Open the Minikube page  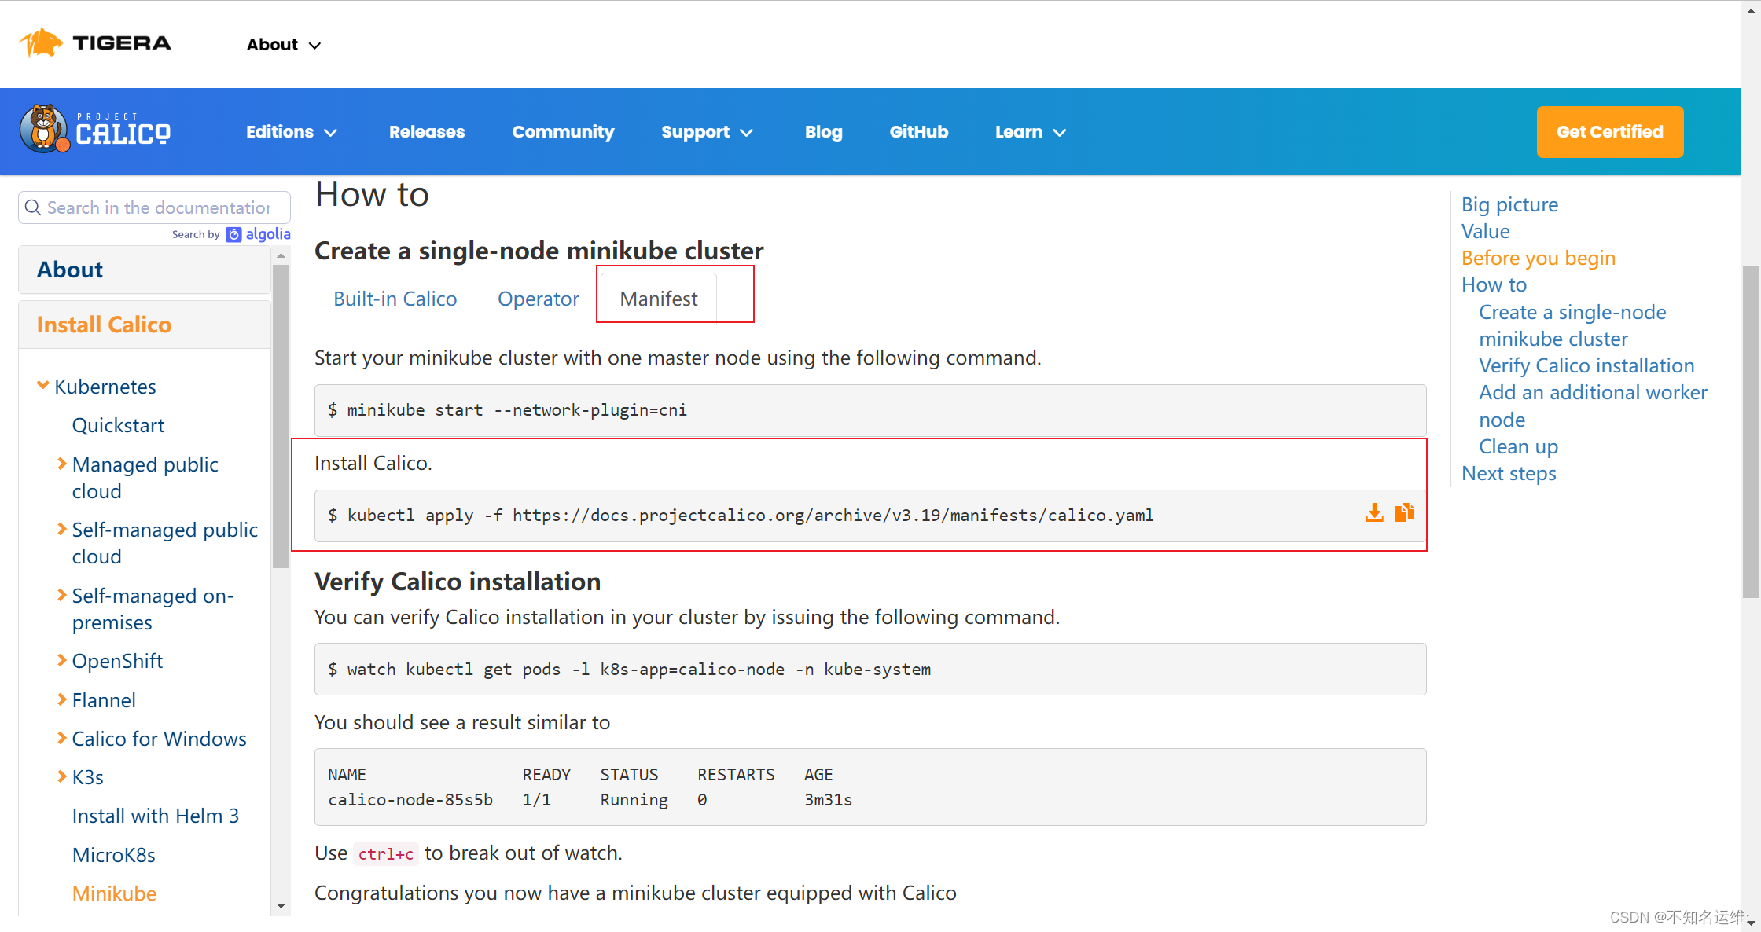point(115,893)
